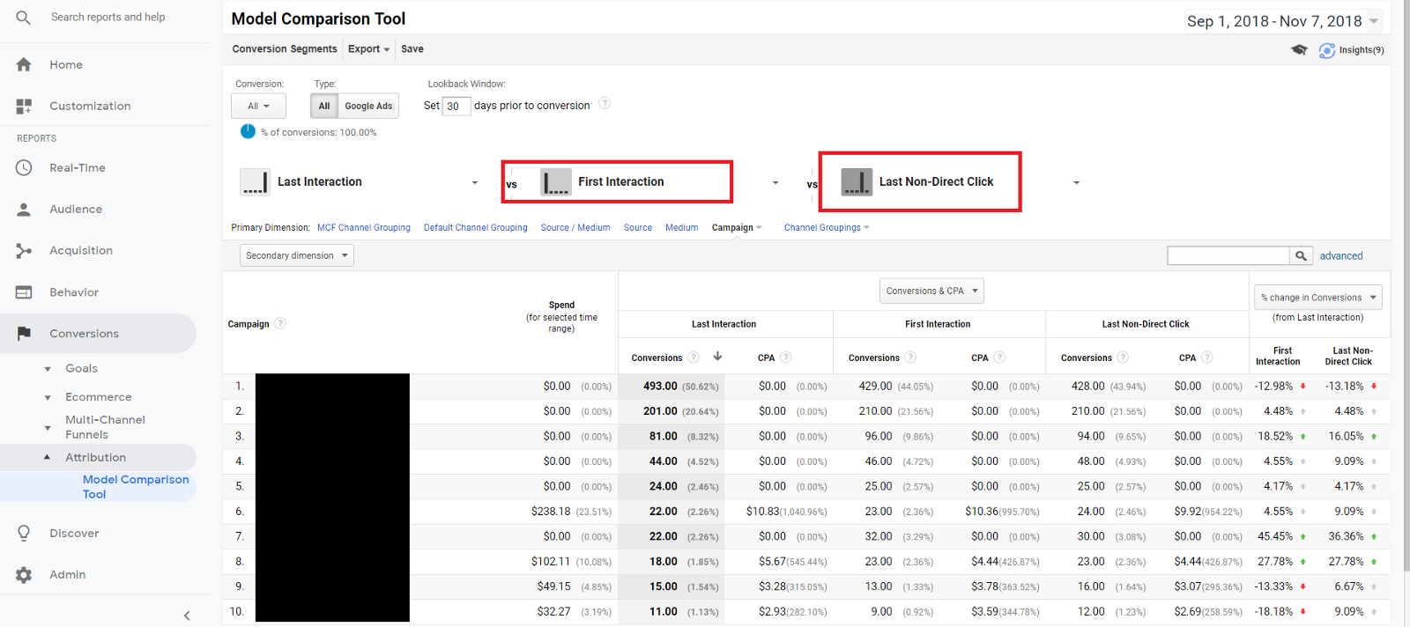Open the Insights icon in header
This screenshot has height=627, width=1410.
pos(1326,50)
